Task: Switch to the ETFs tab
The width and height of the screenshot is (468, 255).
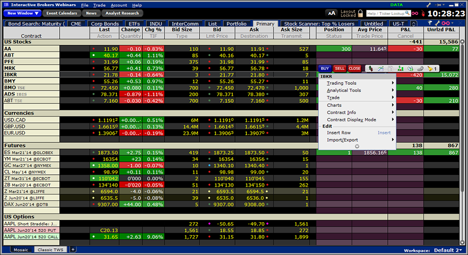Action: 134,24
